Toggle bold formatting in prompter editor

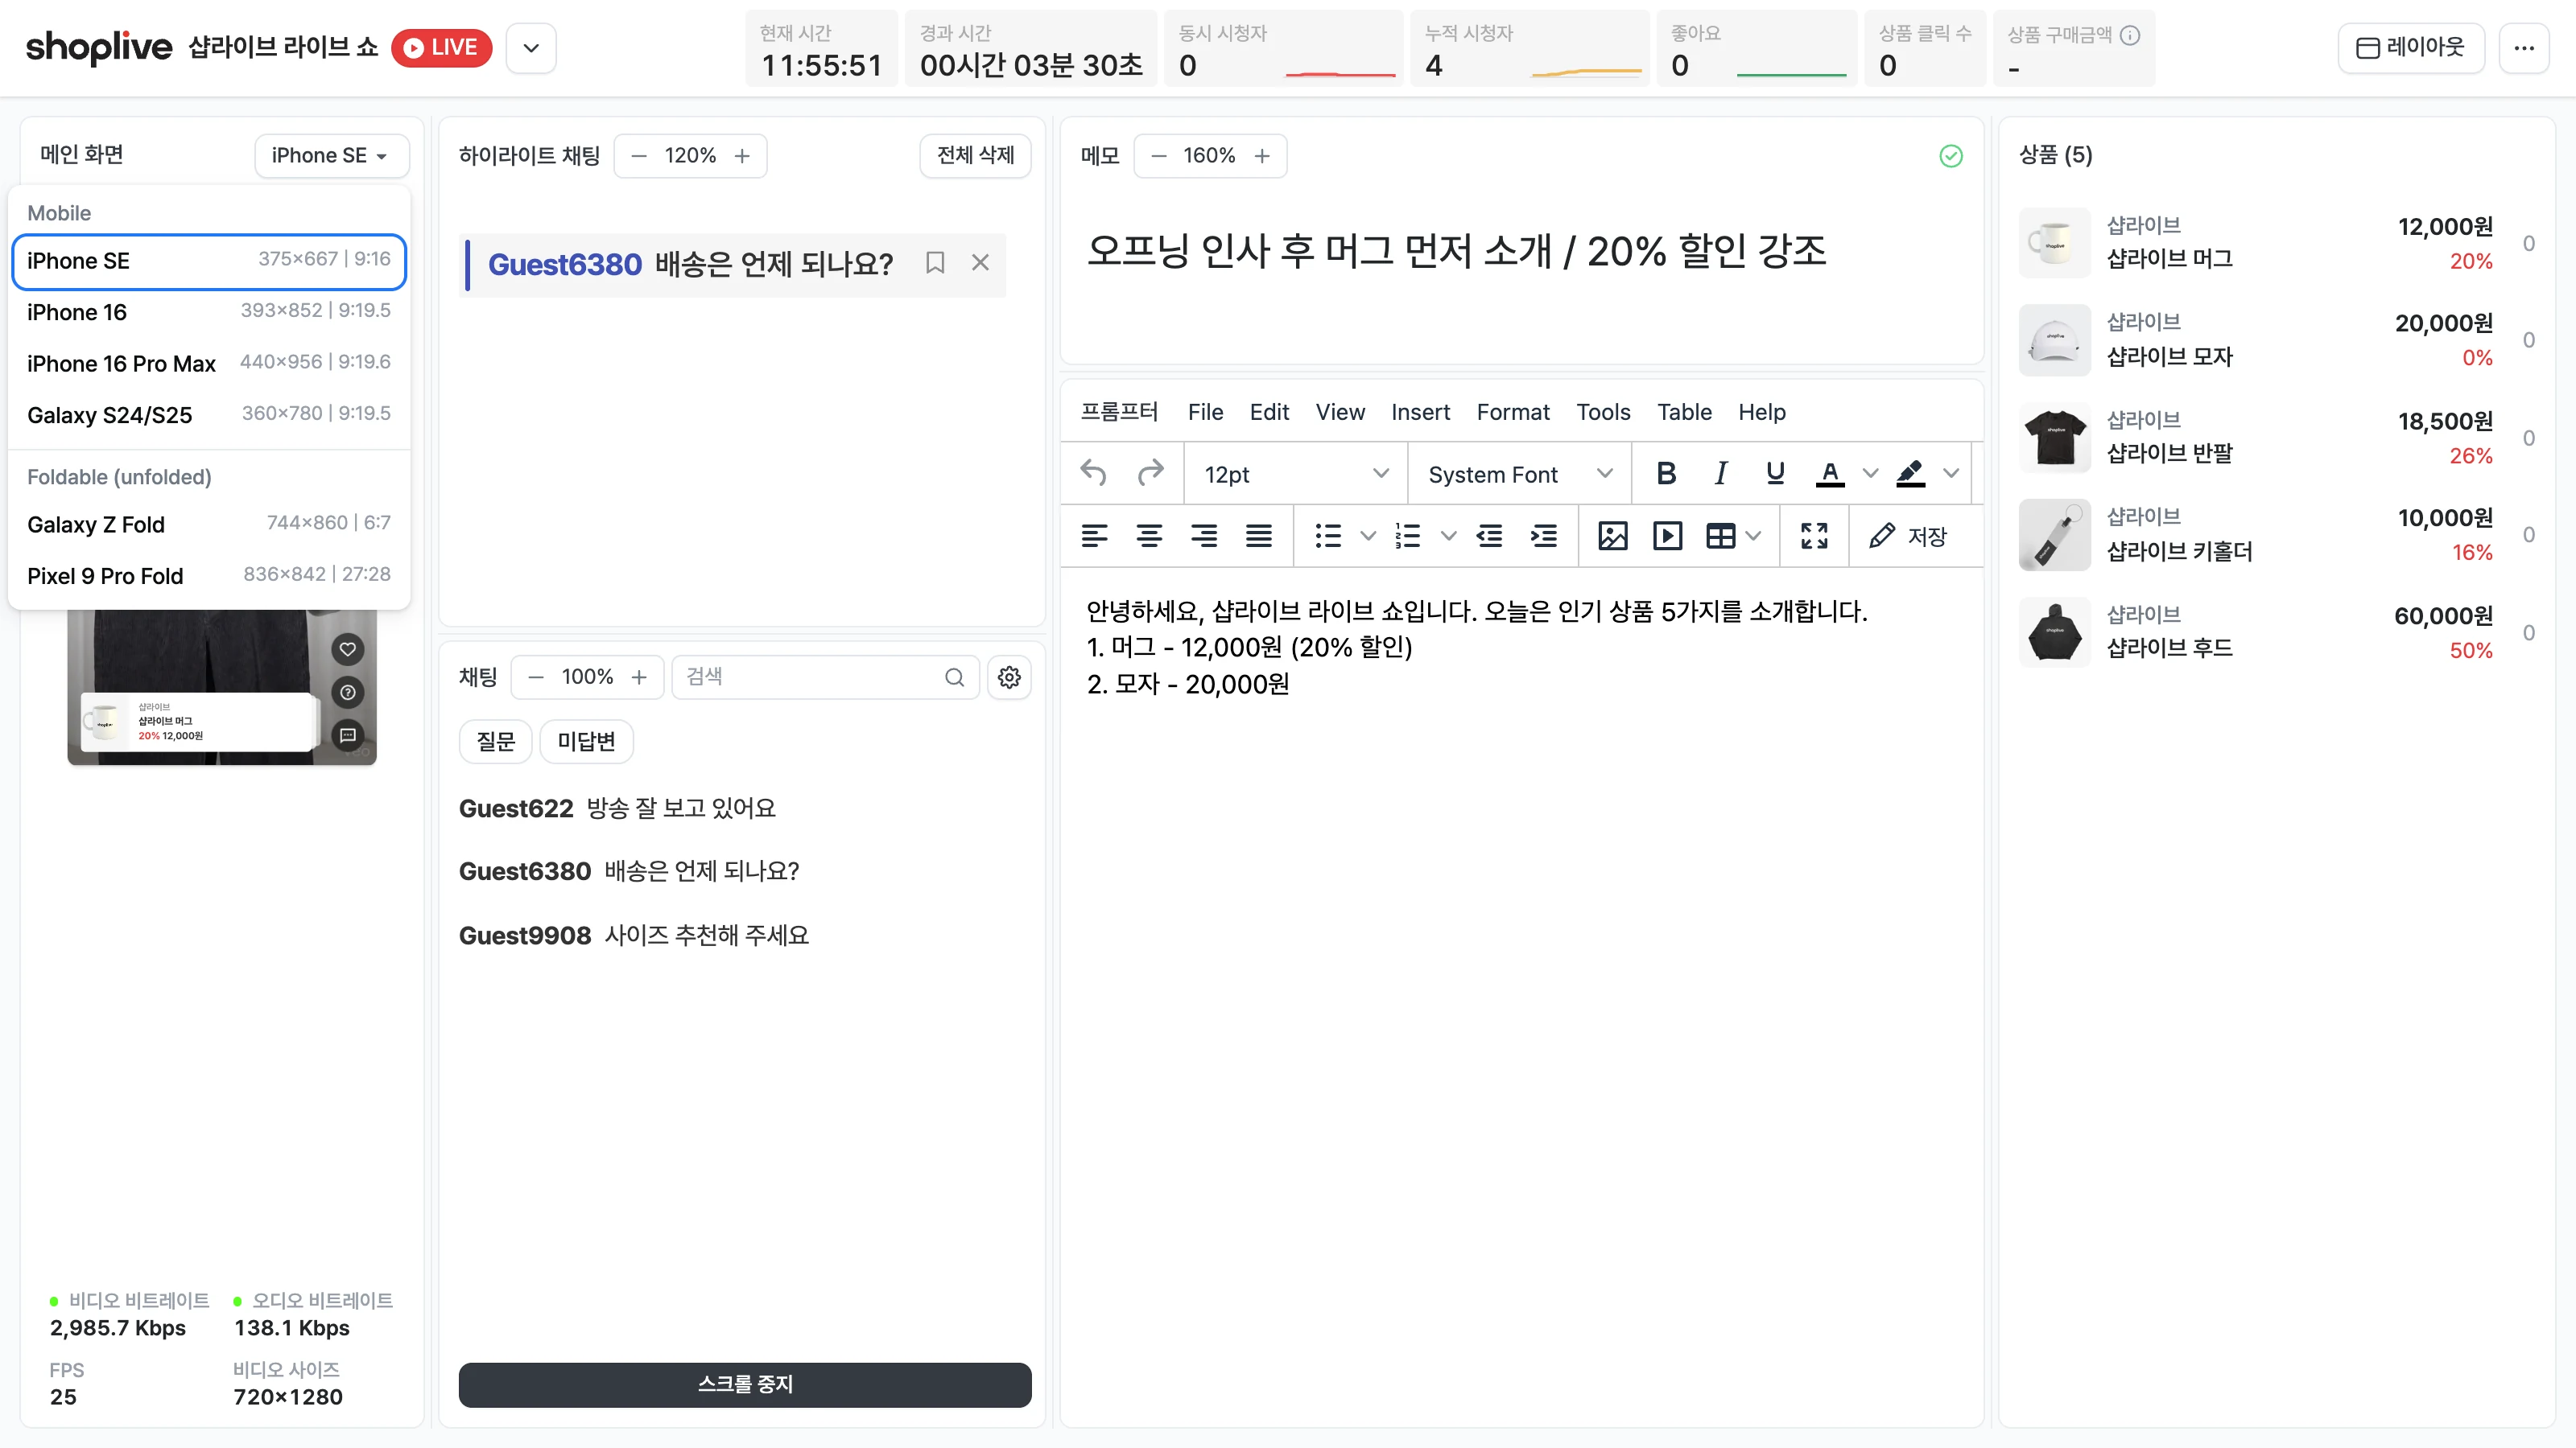point(1666,474)
